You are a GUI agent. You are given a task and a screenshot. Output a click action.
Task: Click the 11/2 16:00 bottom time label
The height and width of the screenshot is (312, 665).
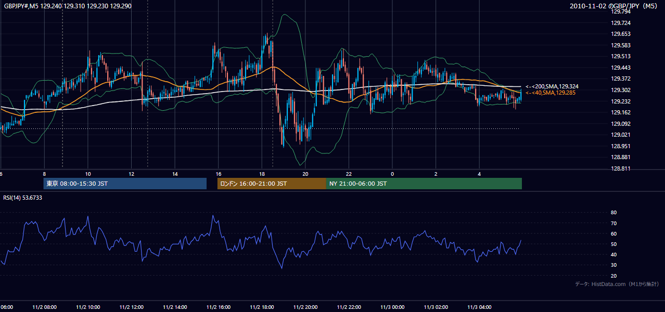219,307
